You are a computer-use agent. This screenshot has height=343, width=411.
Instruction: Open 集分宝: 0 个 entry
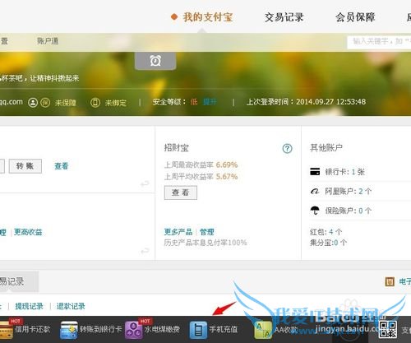point(328,243)
